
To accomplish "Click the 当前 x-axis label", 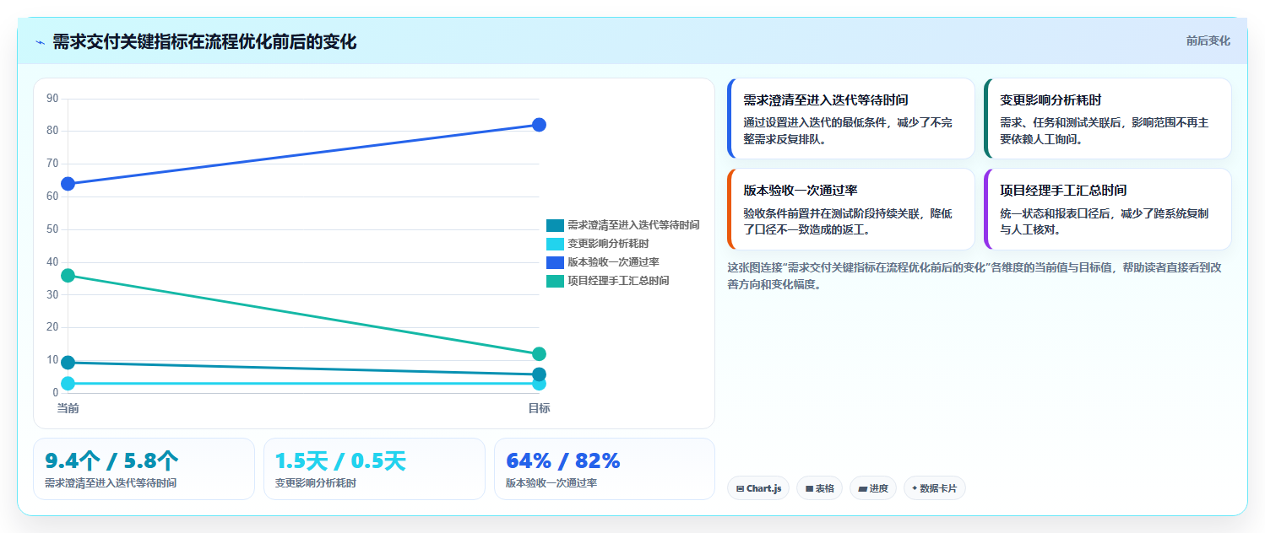I will (x=68, y=408).
